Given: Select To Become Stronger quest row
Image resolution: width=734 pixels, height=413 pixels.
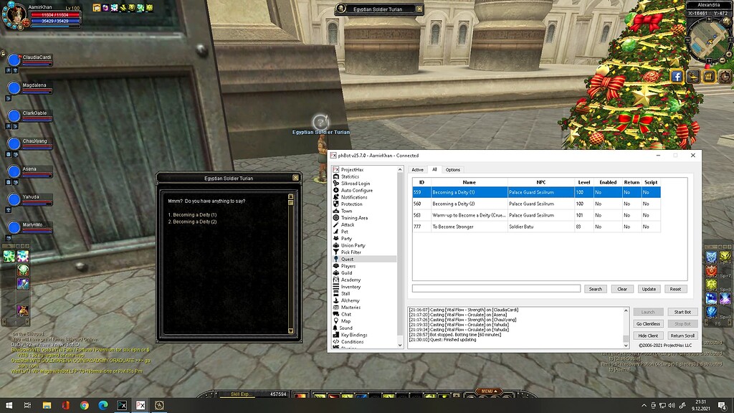Looking at the screenshot, I should click(x=536, y=227).
